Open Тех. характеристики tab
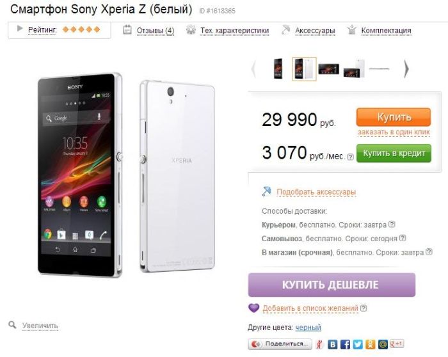This screenshot has height=357, width=448. click(235, 31)
